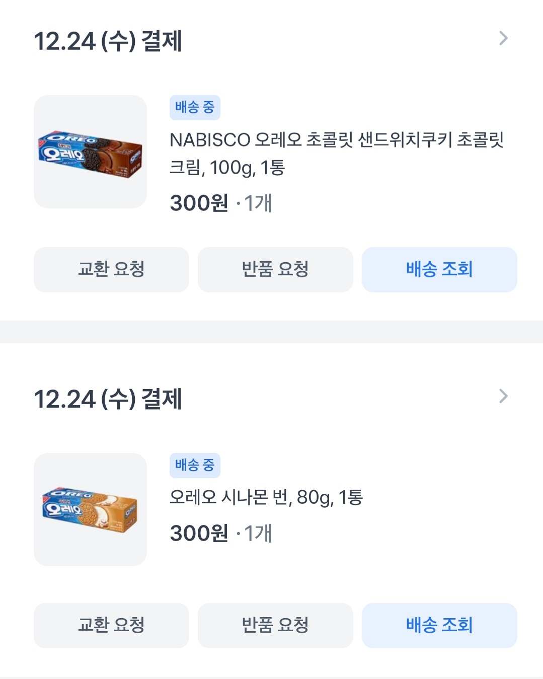Image resolution: width=543 pixels, height=679 pixels.
Task: Click 300원 price of chocolate cream Oreo
Action: pos(199,203)
